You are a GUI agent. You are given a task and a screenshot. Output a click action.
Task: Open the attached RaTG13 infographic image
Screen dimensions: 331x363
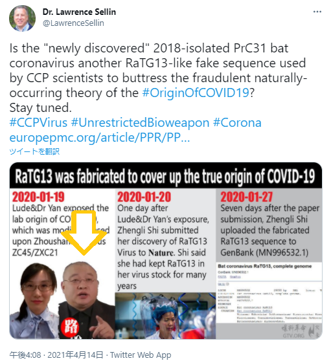(x=166, y=251)
